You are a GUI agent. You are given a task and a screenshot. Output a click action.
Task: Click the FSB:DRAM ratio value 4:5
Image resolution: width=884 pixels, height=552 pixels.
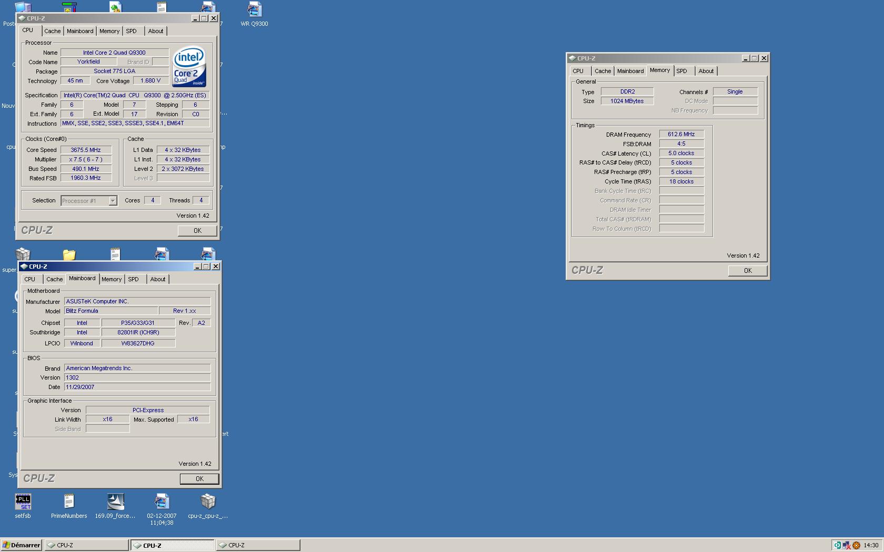(681, 144)
